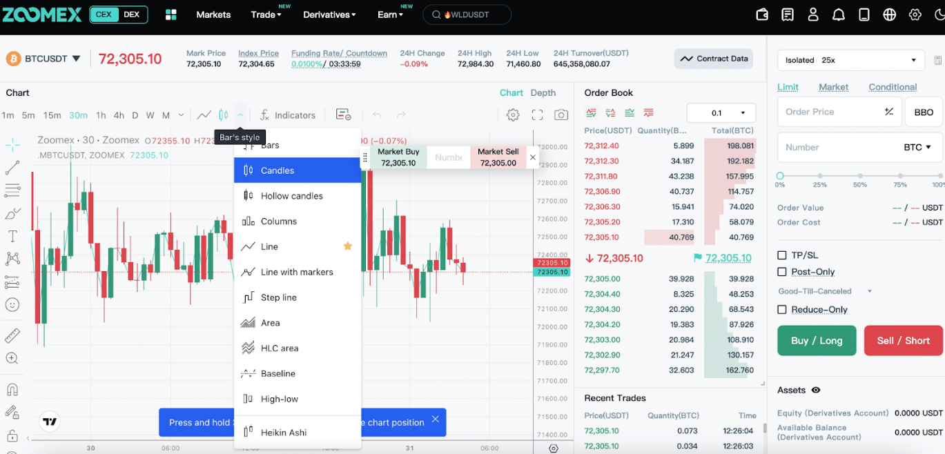This screenshot has width=945, height=454.
Task: Open the 0.1 precision dropdown in Order Book
Action: [721, 112]
